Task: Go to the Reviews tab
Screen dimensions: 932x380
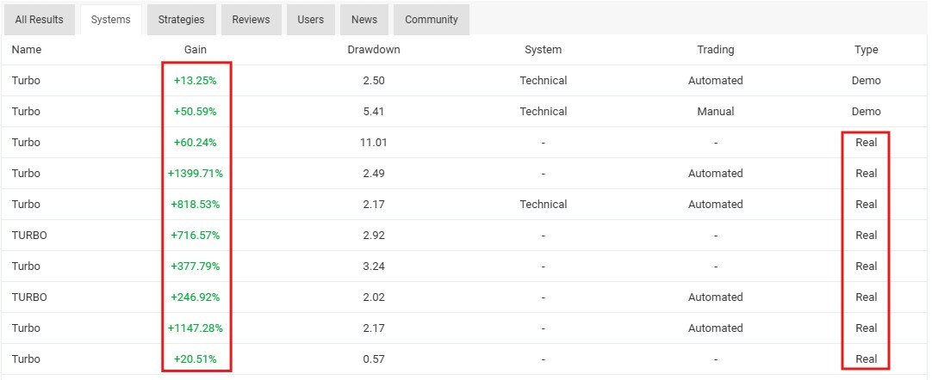Action: (251, 19)
